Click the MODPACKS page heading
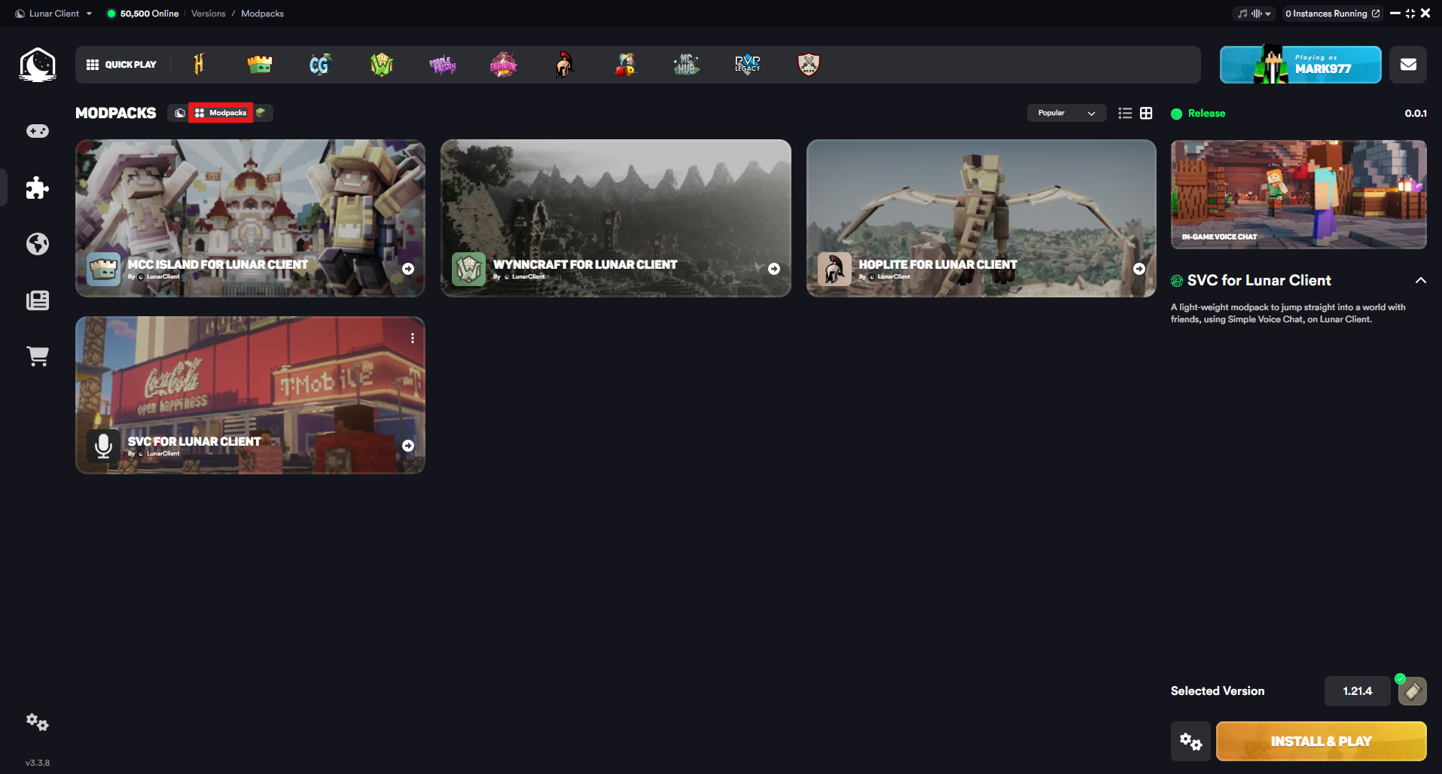Screen dimensions: 1442x774 (x=116, y=113)
